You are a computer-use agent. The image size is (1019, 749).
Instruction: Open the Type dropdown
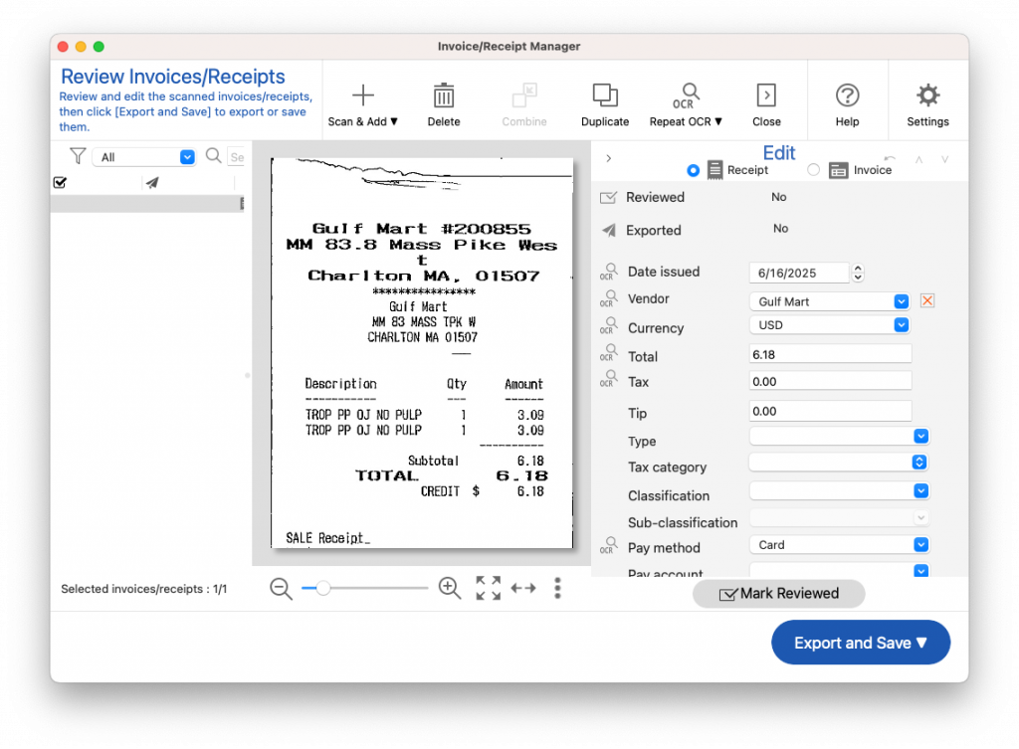pos(920,436)
